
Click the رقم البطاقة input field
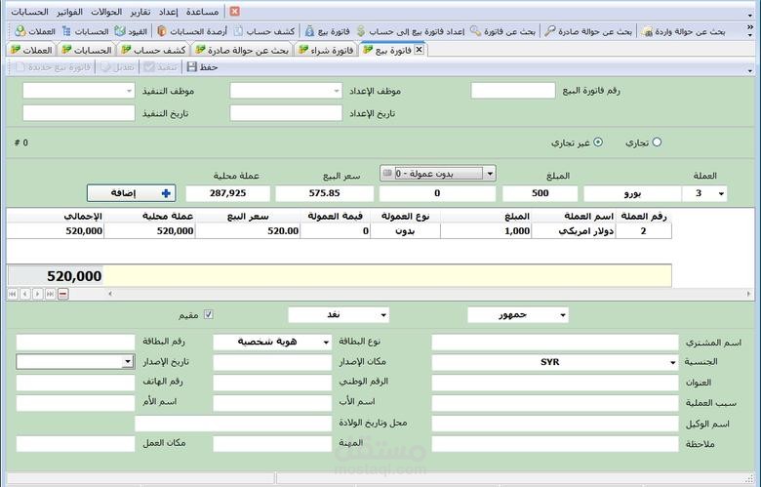click(75, 343)
